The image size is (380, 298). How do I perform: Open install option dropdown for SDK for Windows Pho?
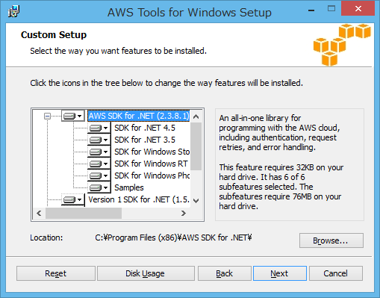99,176
